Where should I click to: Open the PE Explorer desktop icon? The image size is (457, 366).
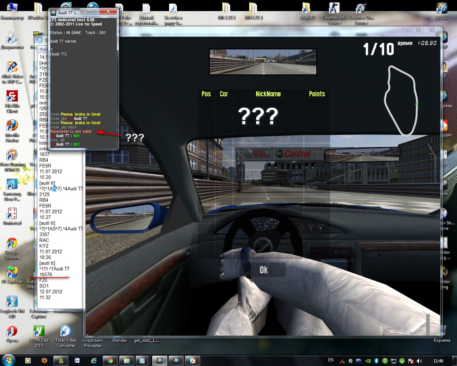tap(12, 275)
